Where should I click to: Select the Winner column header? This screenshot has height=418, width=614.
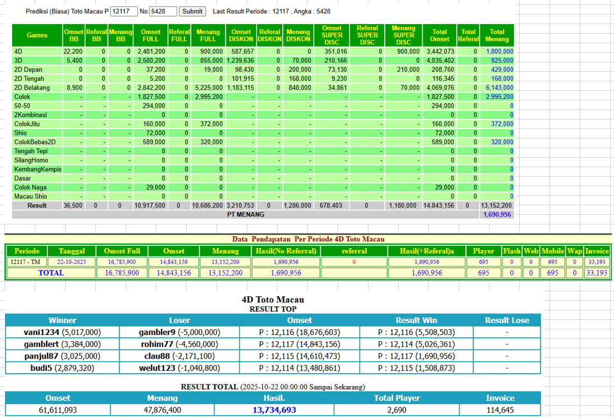coord(62,320)
